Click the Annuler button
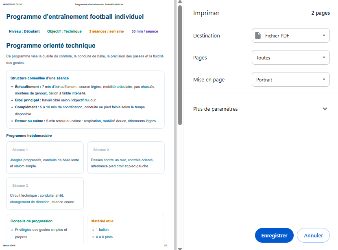338x250 pixels. tap(313, 235)
